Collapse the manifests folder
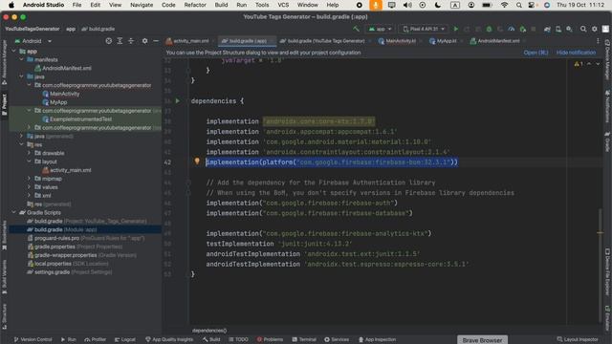Viewport: 612px width, 344px height. 21,59
